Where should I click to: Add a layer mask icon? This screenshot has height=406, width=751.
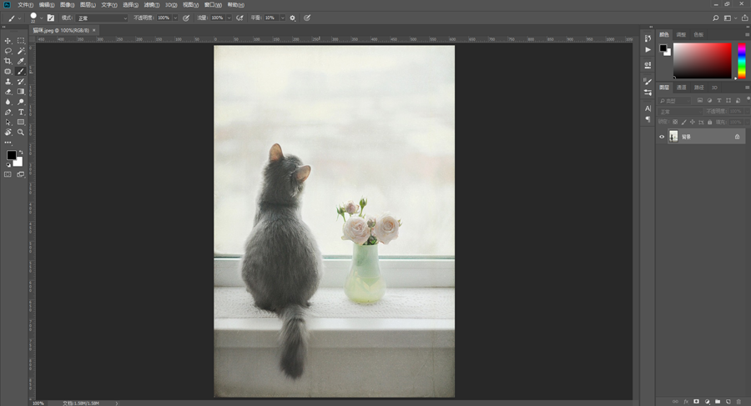pos(696,401)
